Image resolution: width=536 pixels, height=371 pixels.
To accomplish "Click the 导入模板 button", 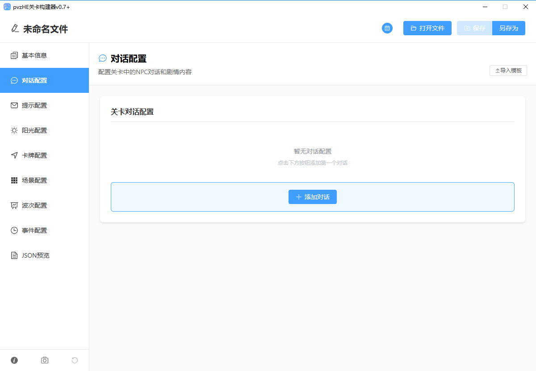I will 508,71.
